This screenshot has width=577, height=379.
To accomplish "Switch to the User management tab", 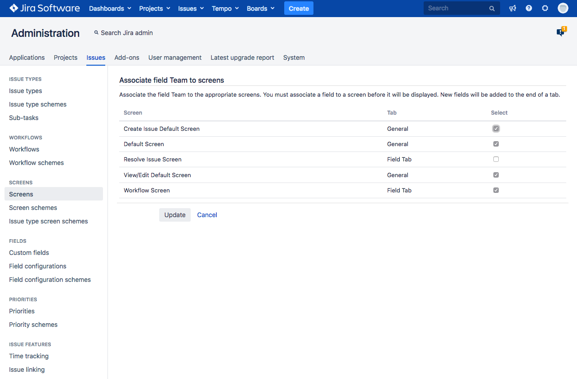I will (175, 58).
